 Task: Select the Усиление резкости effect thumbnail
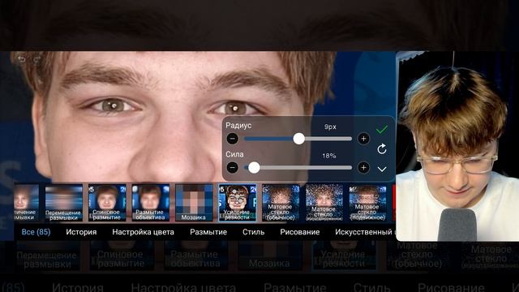(238, 203)
